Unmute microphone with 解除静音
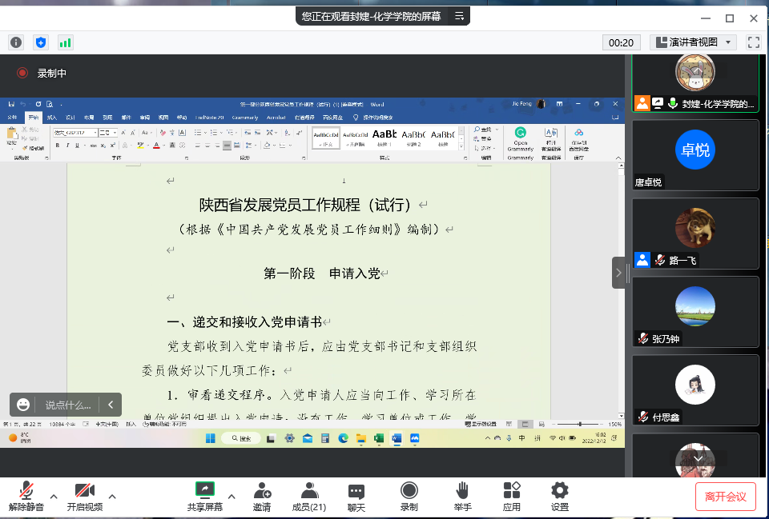Image resolution: width=769 pixels, height=519 pixels. [26, 497]
